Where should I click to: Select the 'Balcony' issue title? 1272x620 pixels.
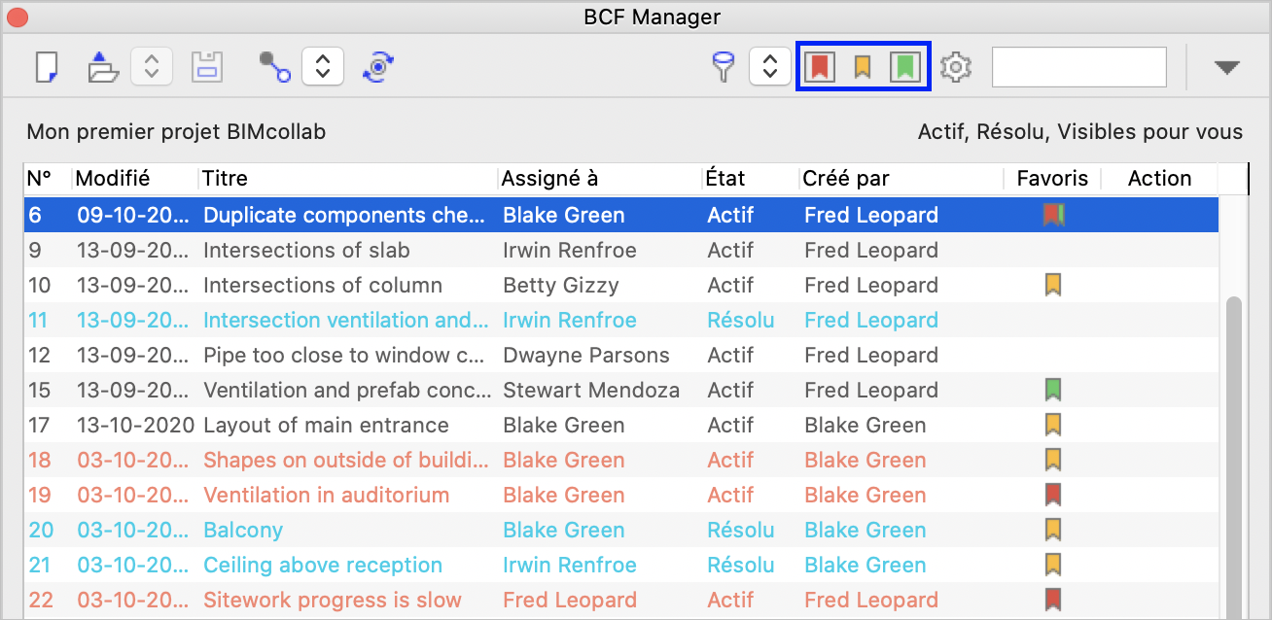243,530
